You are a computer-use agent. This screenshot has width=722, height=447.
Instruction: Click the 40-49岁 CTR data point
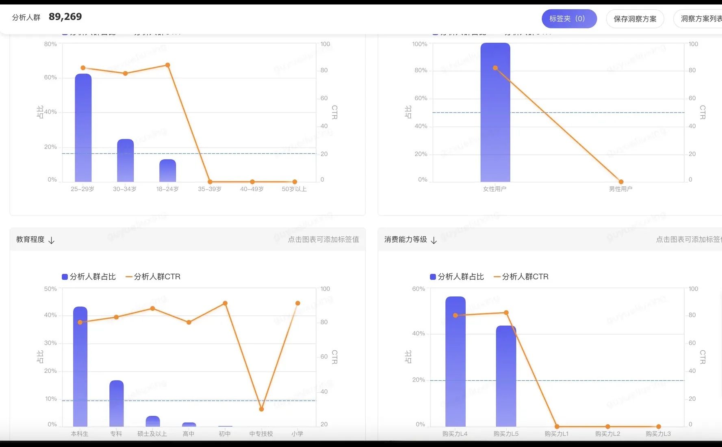pos(252,182)
